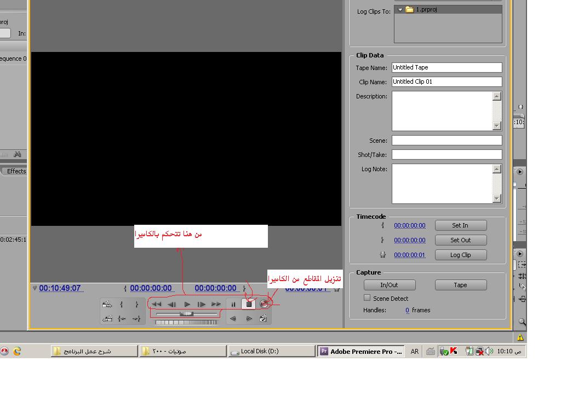This screenshot has width=561, height=420.
Task: Click the Tape capture button
Action: pyautogui.click(x=460, y=285)
